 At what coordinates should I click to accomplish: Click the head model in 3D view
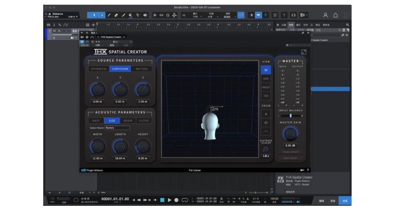click(210, 126)
